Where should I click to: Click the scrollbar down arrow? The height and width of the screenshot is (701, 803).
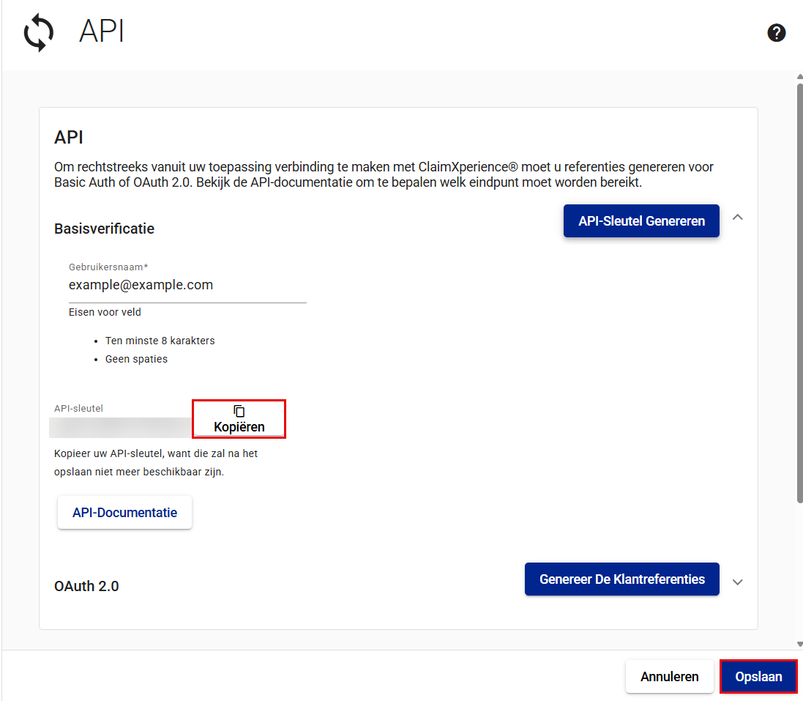(x=799, y=644)
